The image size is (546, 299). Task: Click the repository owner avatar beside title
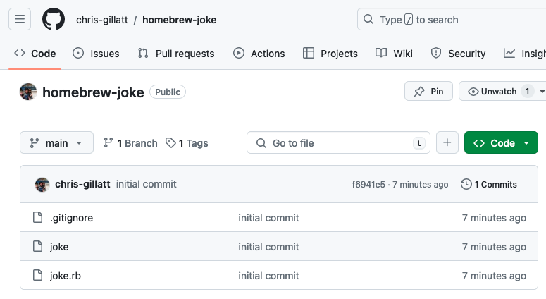(x=28, y=92)
